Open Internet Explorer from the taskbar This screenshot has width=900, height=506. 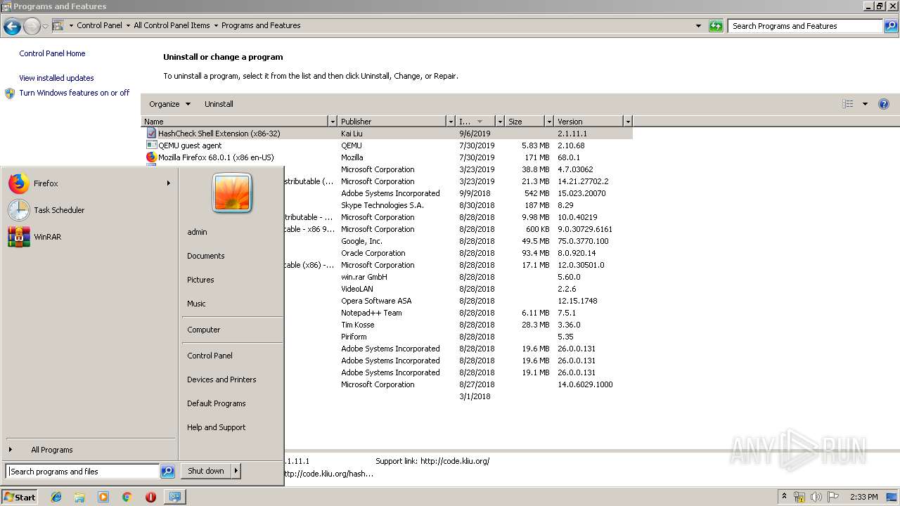click(56, 497)
